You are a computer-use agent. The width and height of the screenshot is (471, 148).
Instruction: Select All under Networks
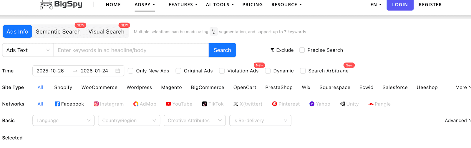click(x=40, y=104)
